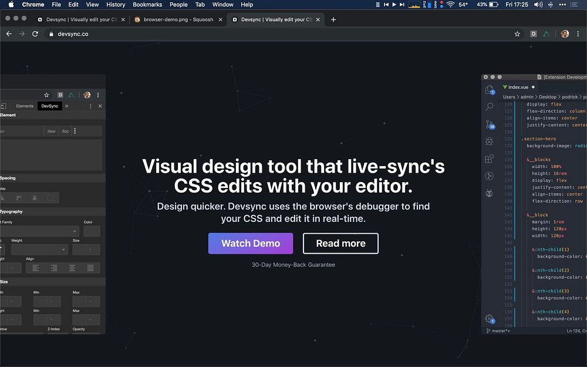
Task: Open the File menu
Action: 56,5
